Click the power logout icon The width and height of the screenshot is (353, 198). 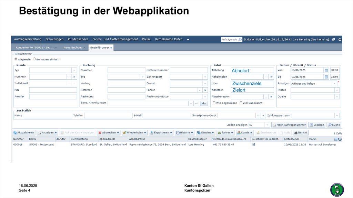pos(340,39)
